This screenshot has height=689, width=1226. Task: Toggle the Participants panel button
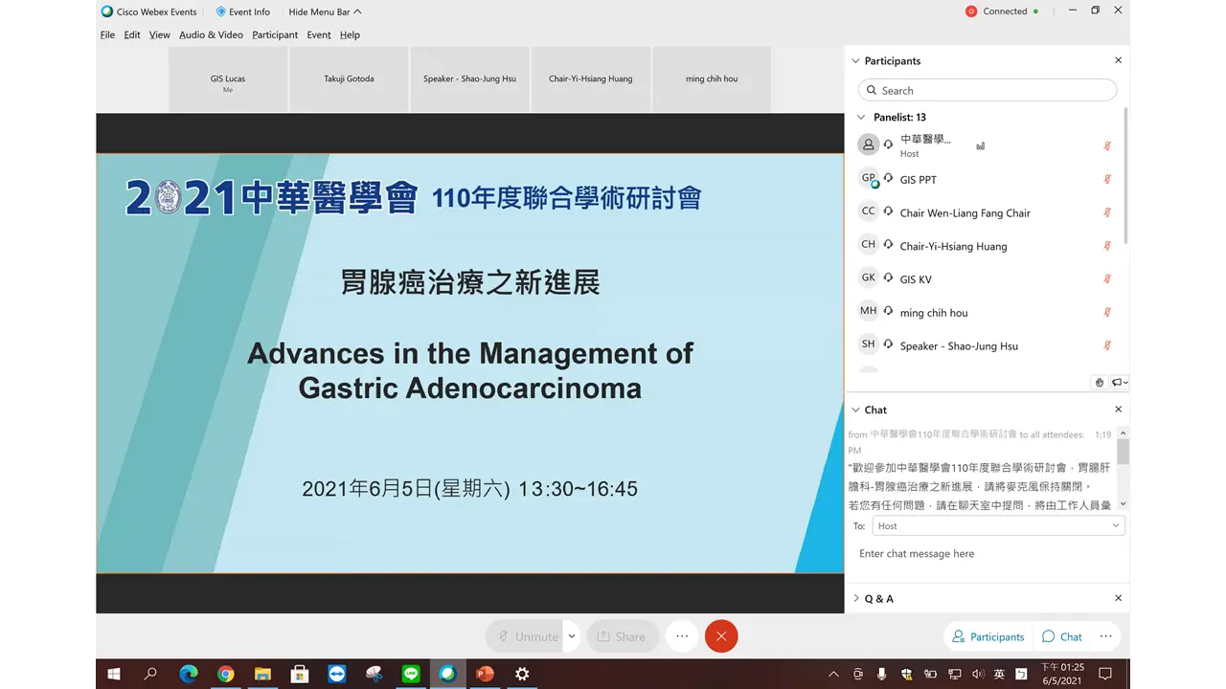click(x=988, y=636)
